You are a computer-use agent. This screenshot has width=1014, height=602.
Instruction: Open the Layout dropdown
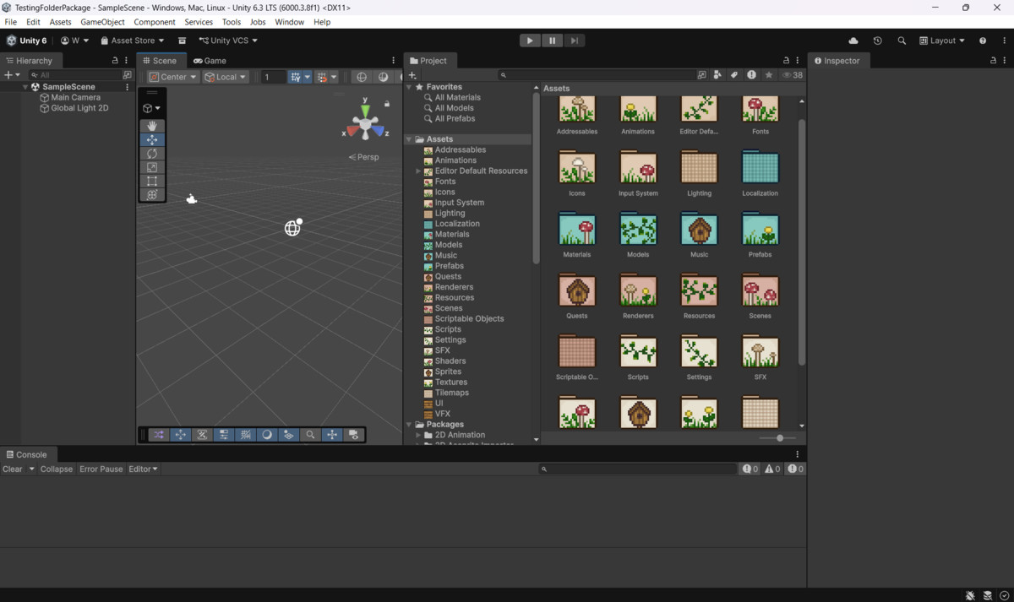pos(942,41)
